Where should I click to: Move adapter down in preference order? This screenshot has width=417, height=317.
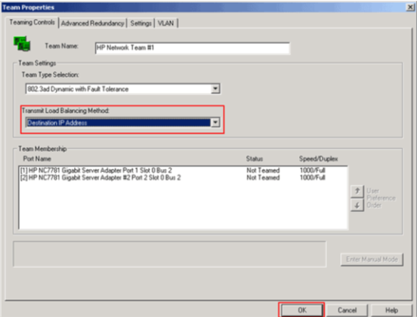click(x=357, y=205)
